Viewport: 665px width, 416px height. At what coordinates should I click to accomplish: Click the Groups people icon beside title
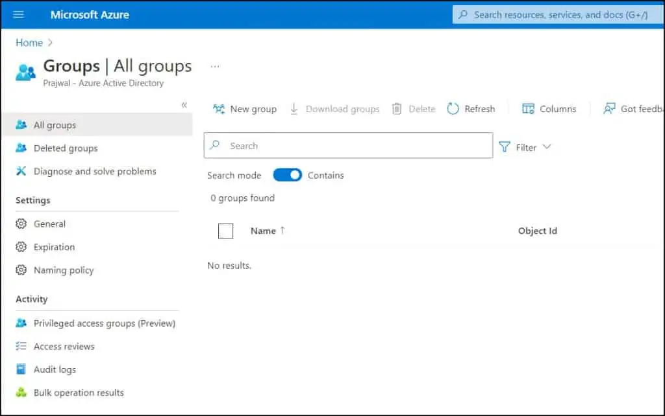(25, 73)
